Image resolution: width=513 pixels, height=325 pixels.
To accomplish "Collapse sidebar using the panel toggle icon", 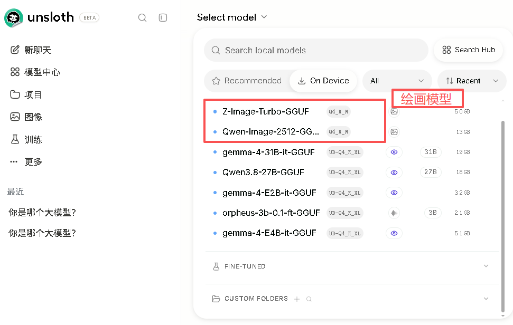I will coord(163,17).
